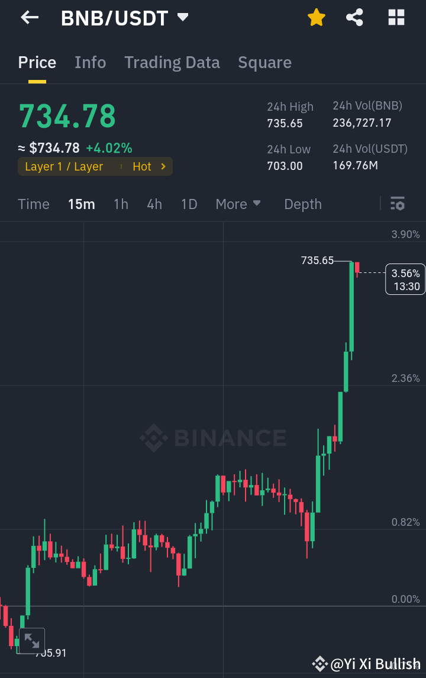Select the 1h candlestick interval
Screen dimensions: 426x678
click(121, 204)
